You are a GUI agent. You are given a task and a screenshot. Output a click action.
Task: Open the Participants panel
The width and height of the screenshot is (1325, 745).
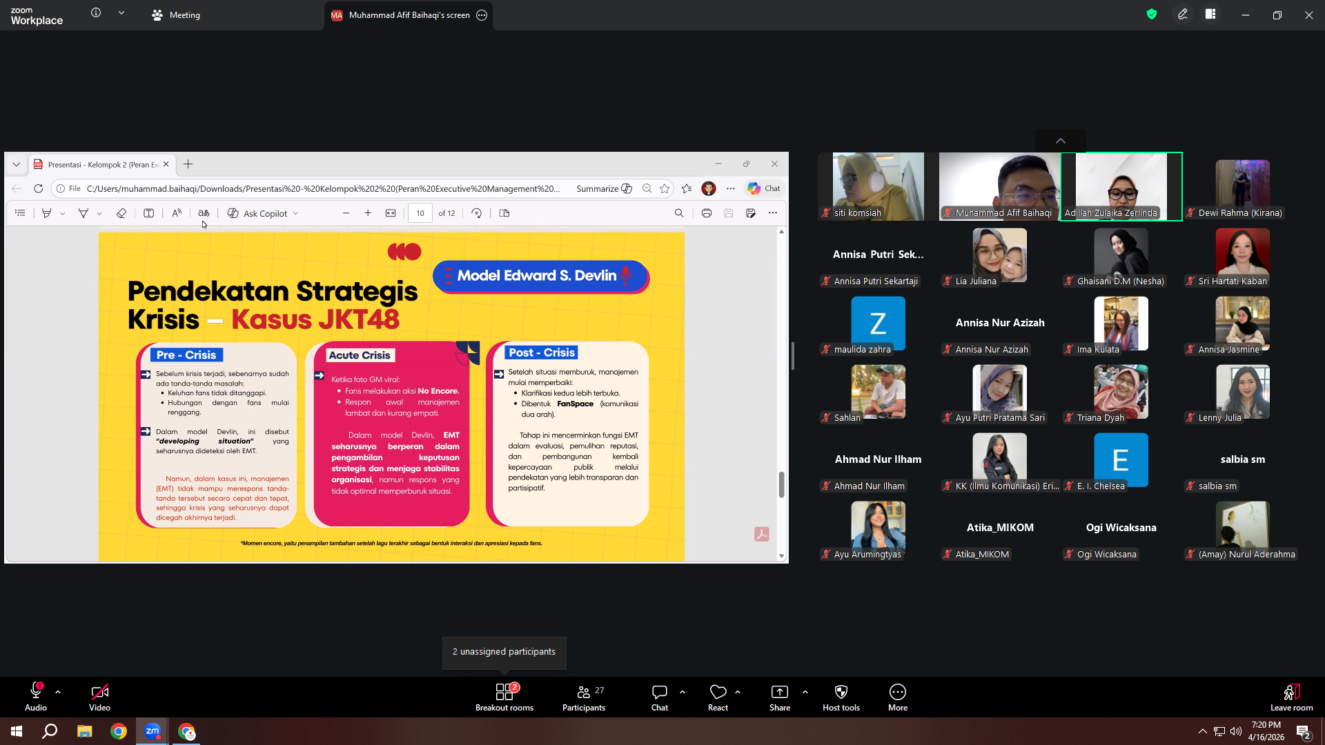click(x=584, y=697)
